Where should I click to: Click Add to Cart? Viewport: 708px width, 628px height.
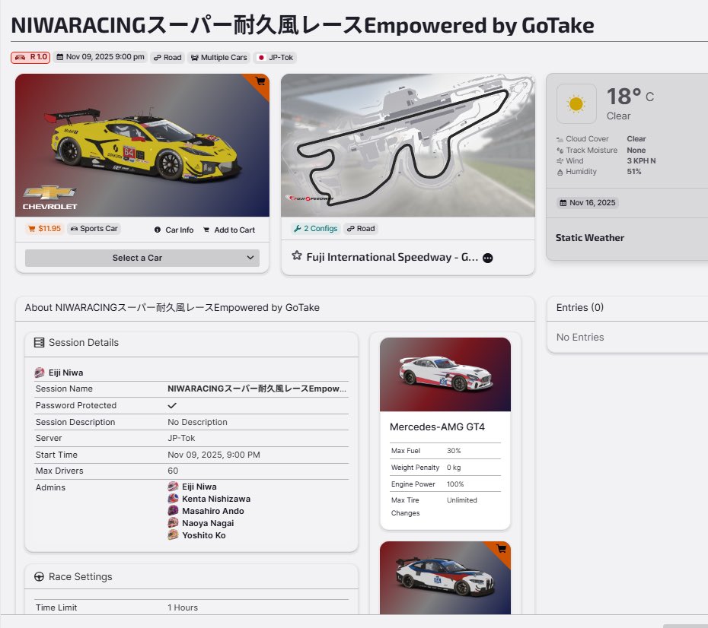coord(229,230)
